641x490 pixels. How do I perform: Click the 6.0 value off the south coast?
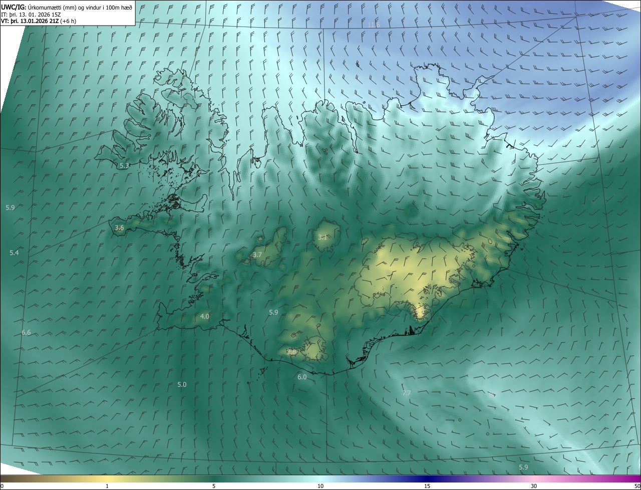pos(302,377)
